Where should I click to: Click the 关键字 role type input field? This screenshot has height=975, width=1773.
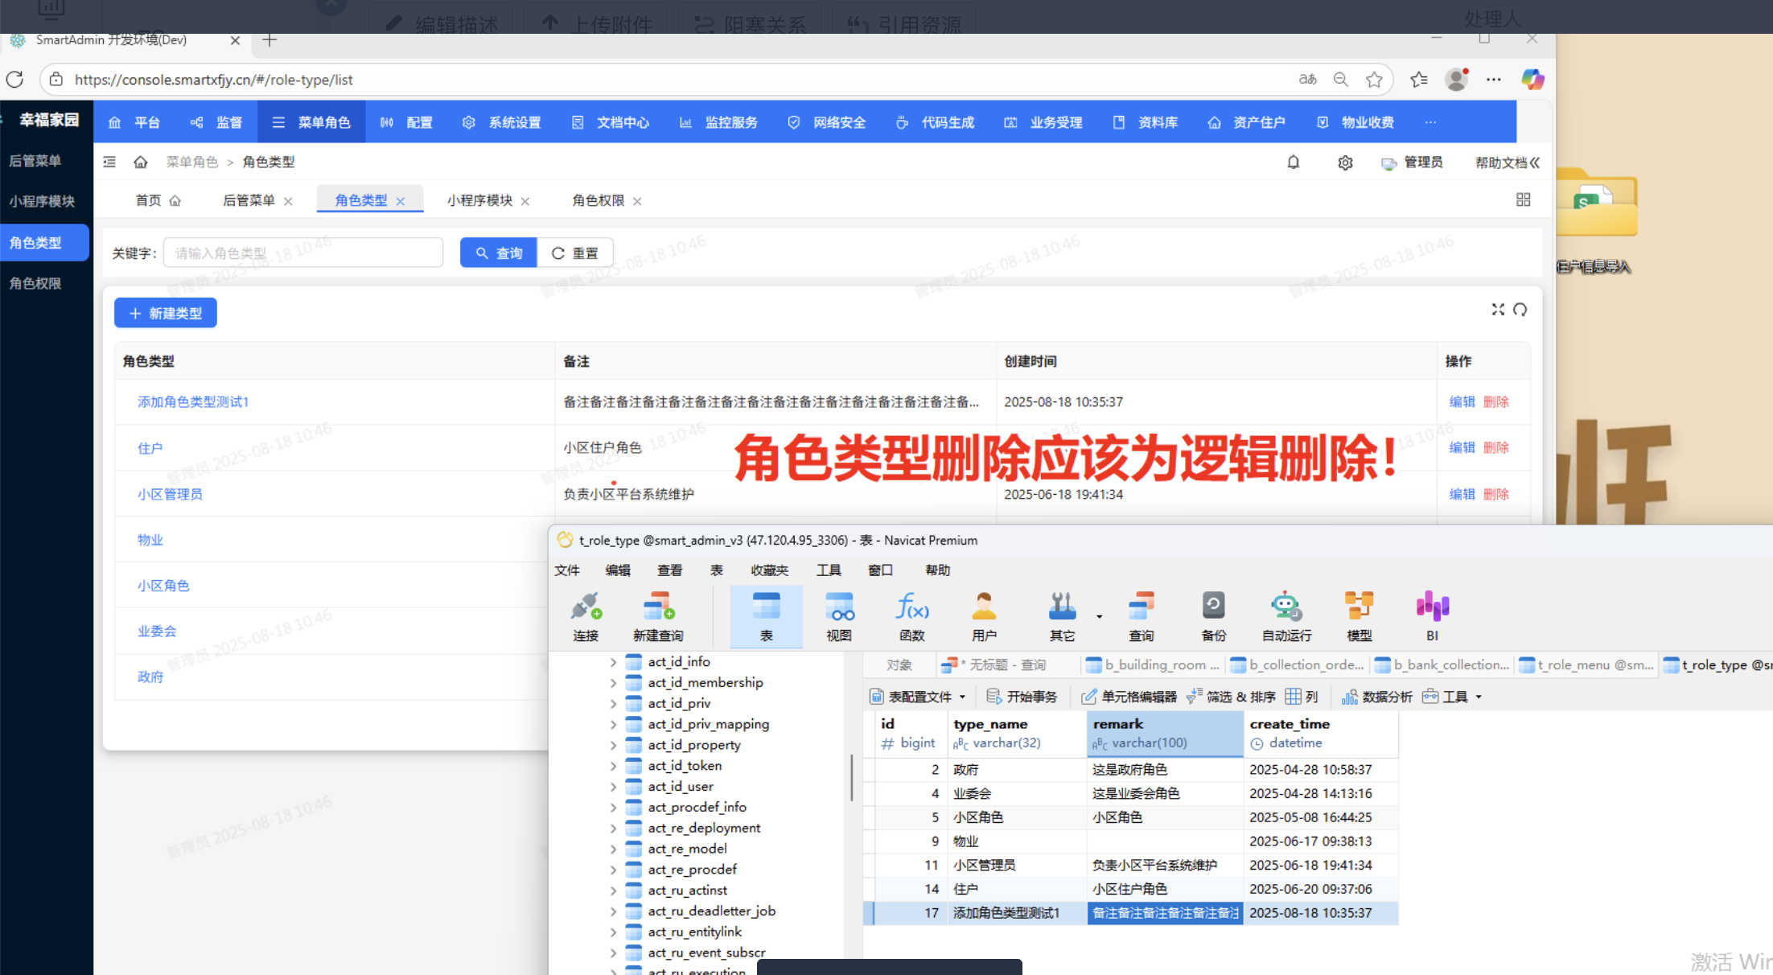tap(303, 253)
